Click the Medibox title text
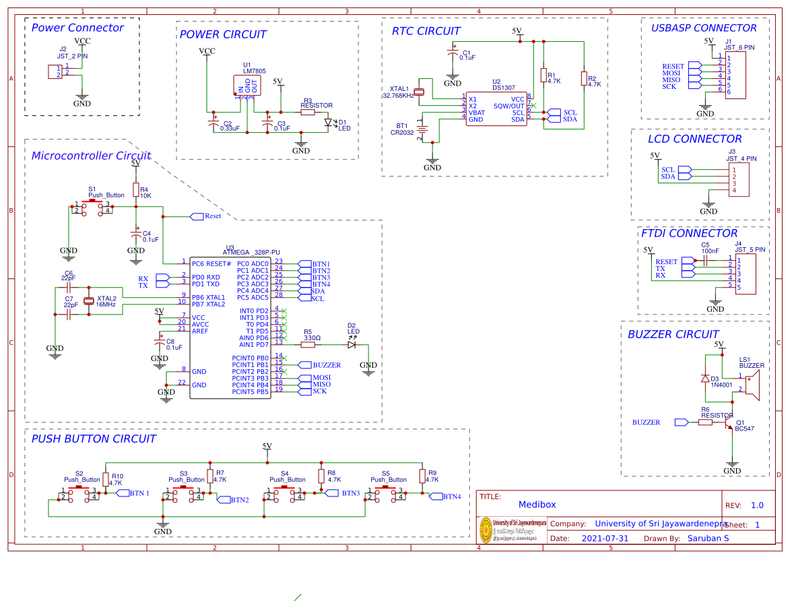 click(537, 505)
